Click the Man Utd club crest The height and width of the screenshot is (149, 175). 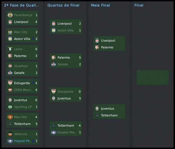coord(10,117)
